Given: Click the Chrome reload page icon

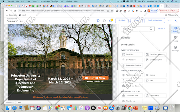Looking at the screenshot, I should tap(15, 11).
